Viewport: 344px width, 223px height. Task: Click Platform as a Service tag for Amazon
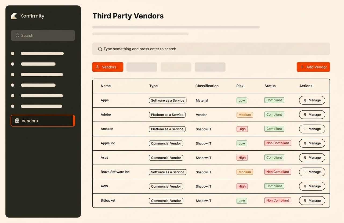[x=167, y=129]
